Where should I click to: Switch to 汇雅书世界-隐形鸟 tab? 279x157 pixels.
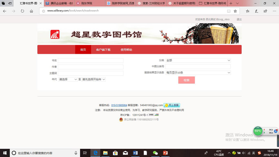pos(212,3)
